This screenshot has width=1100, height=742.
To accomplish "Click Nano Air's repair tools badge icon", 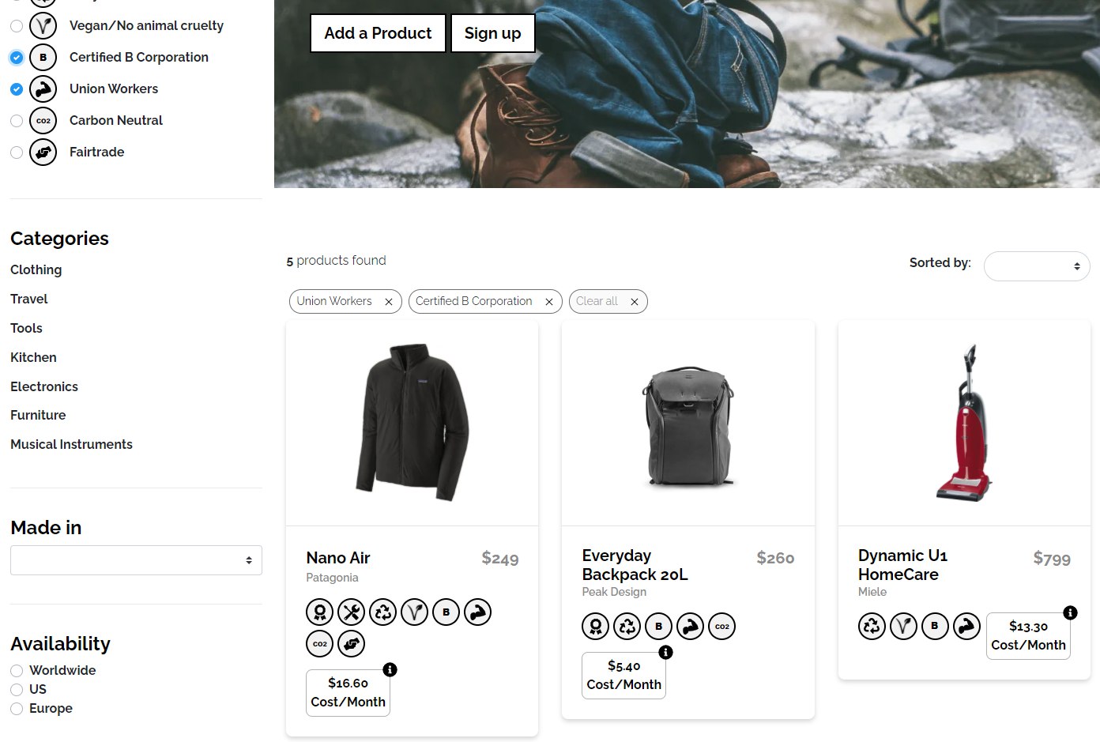I will [x=352, y=612].
